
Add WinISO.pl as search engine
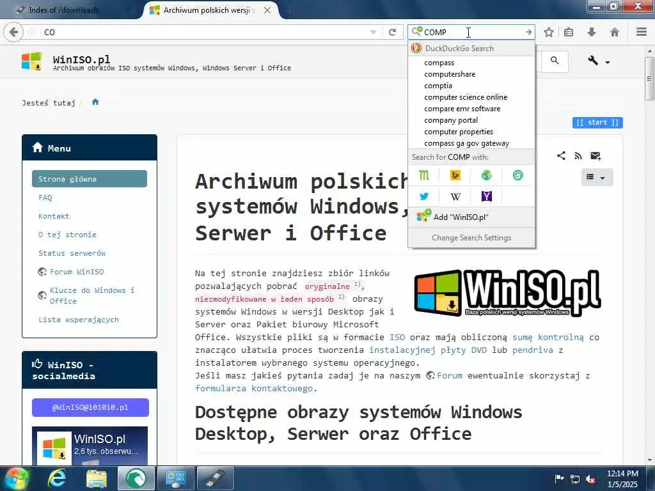[x=471, y=217]
